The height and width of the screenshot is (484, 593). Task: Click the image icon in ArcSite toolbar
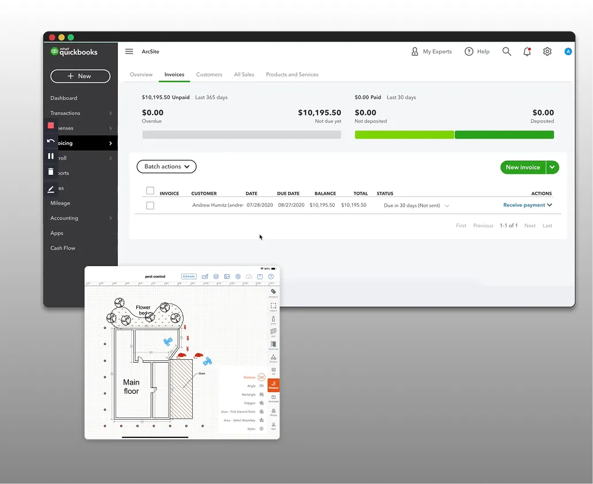click(x=227, y=276)
